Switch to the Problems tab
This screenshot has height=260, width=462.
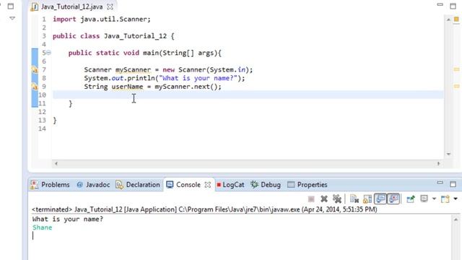click(x=50, y=185)
